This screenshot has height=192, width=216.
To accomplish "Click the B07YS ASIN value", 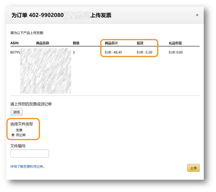I will click(15, 52).
